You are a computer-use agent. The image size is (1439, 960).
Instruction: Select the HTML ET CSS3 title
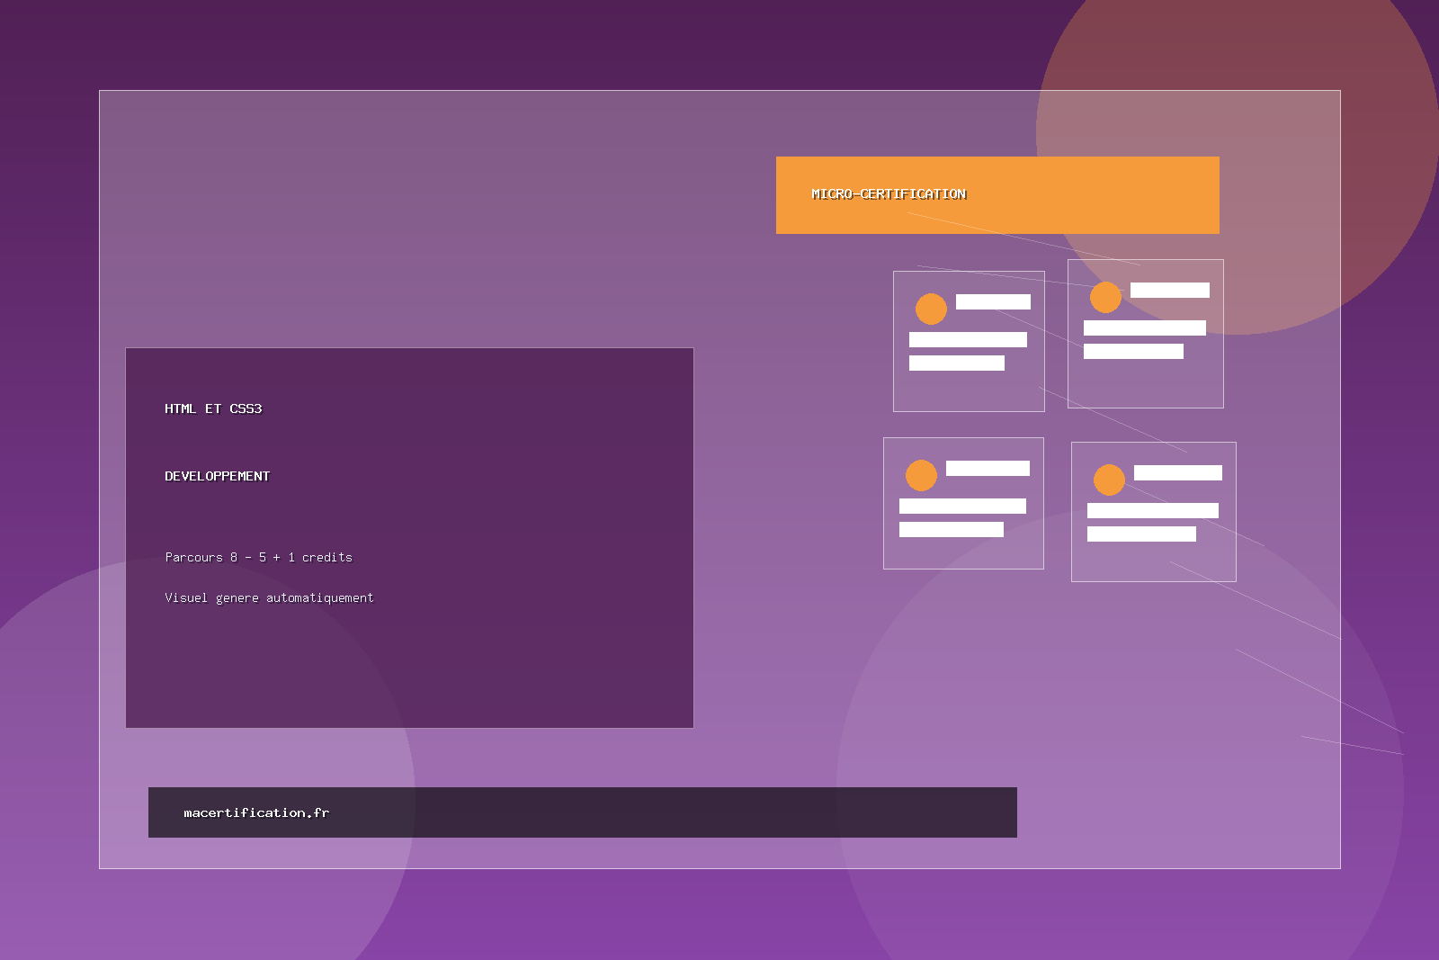point(213,408)
